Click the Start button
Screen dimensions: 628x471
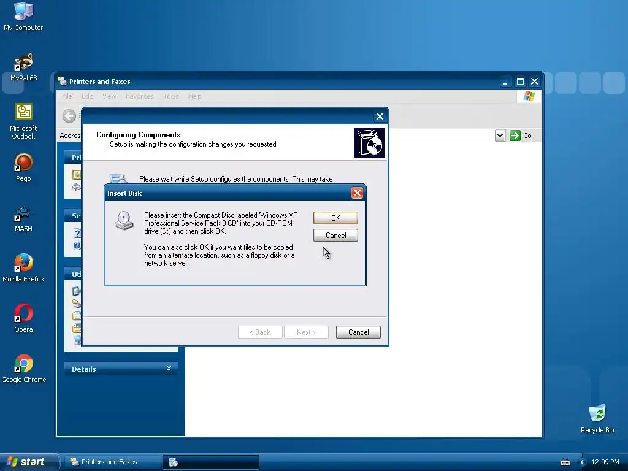[x=29, y=462]
